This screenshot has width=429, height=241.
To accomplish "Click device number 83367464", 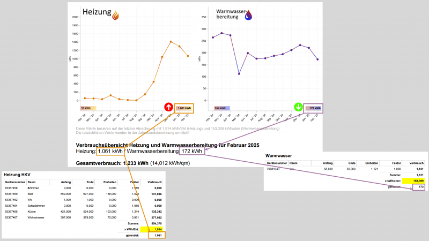I will click(11, 206).
